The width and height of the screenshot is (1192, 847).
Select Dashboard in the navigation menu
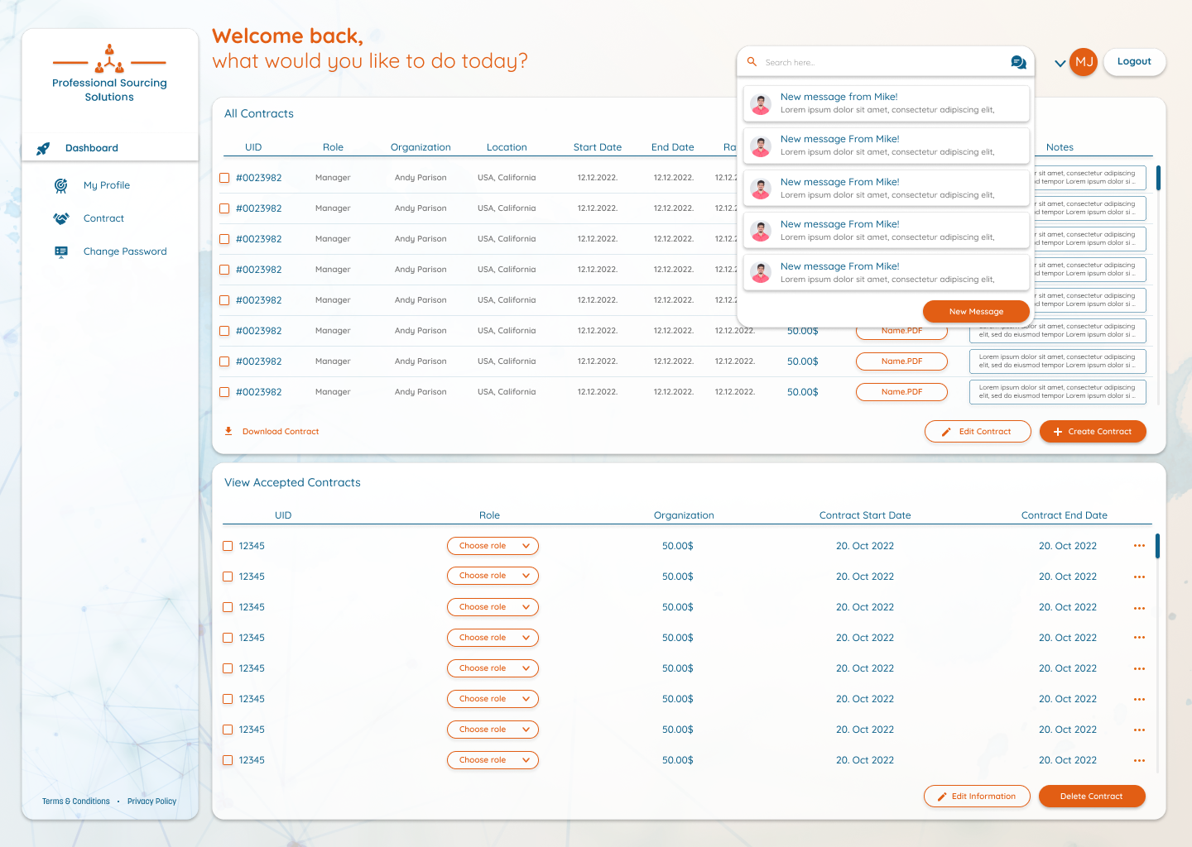(92, 148)
